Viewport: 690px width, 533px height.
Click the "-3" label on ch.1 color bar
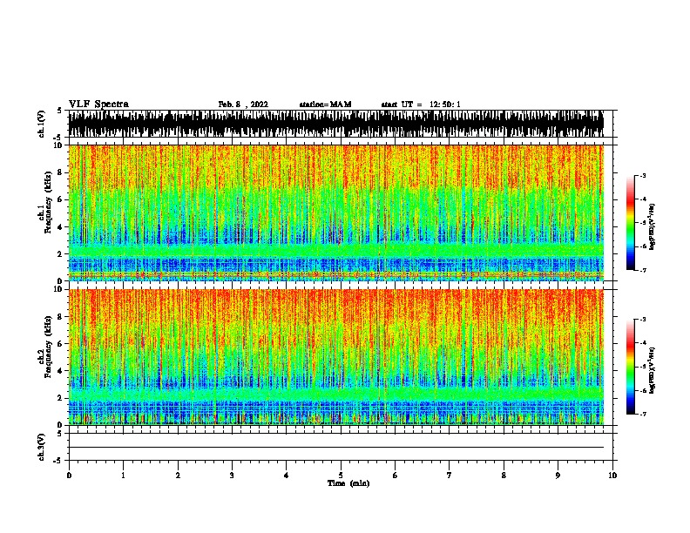[643, 175]
